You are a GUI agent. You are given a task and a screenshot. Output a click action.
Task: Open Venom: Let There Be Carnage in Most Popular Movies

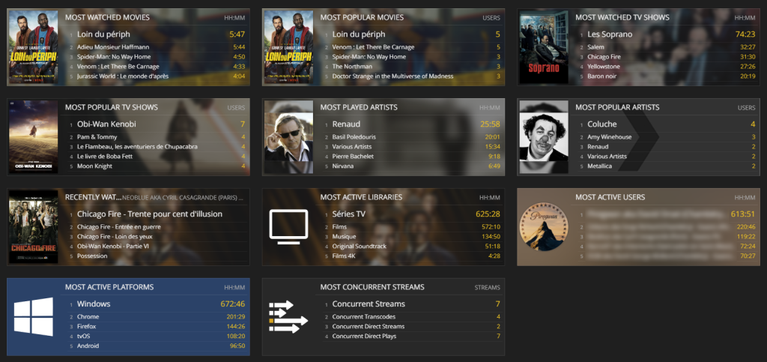(x=373, y=47)
